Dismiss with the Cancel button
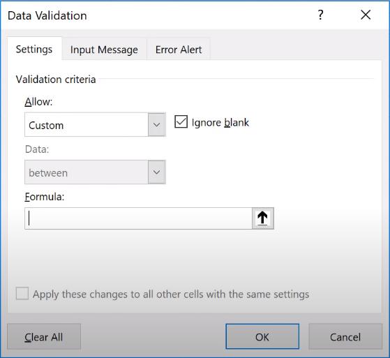The image size is (390, 358). tap(345, 336)
